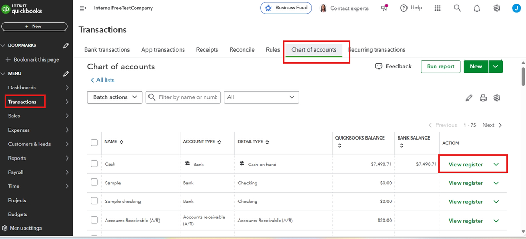Click the Run report button
The image size is (526, 239).
pyautogui.click(x=441, y=67)
